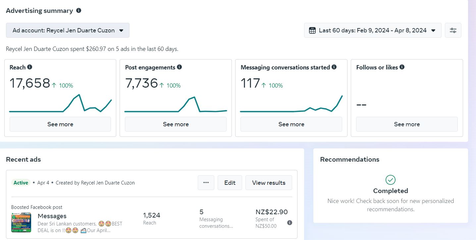The width and height of the screenshot is (476, 240).
Task: Click the Active status badge
Action: (21, 182)
